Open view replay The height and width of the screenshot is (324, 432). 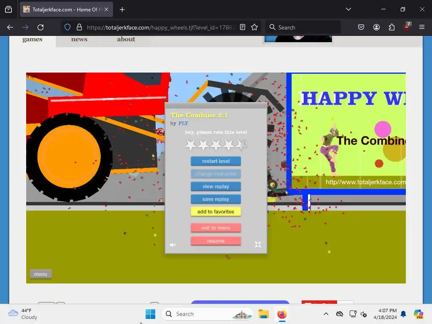pyautogui.click(x=216, y=186)
